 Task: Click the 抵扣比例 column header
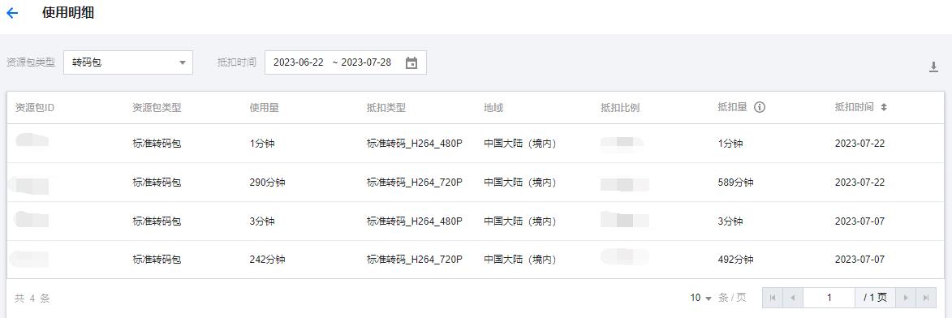coord(620,107)
